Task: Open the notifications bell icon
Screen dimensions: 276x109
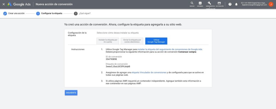Action: coord(236,4)
